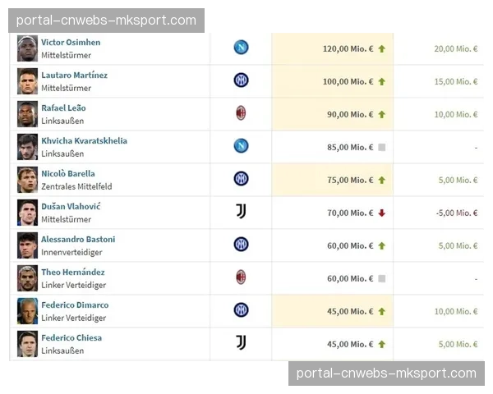The width and height of the screenshot is (493, 394).
Task: Click red down arrow beside 70,00 Mio. €
Action: (x=381, y=213)
